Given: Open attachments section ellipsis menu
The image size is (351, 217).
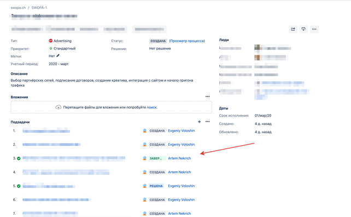Looking at the screenshot, I should click(x=208, y=96).
